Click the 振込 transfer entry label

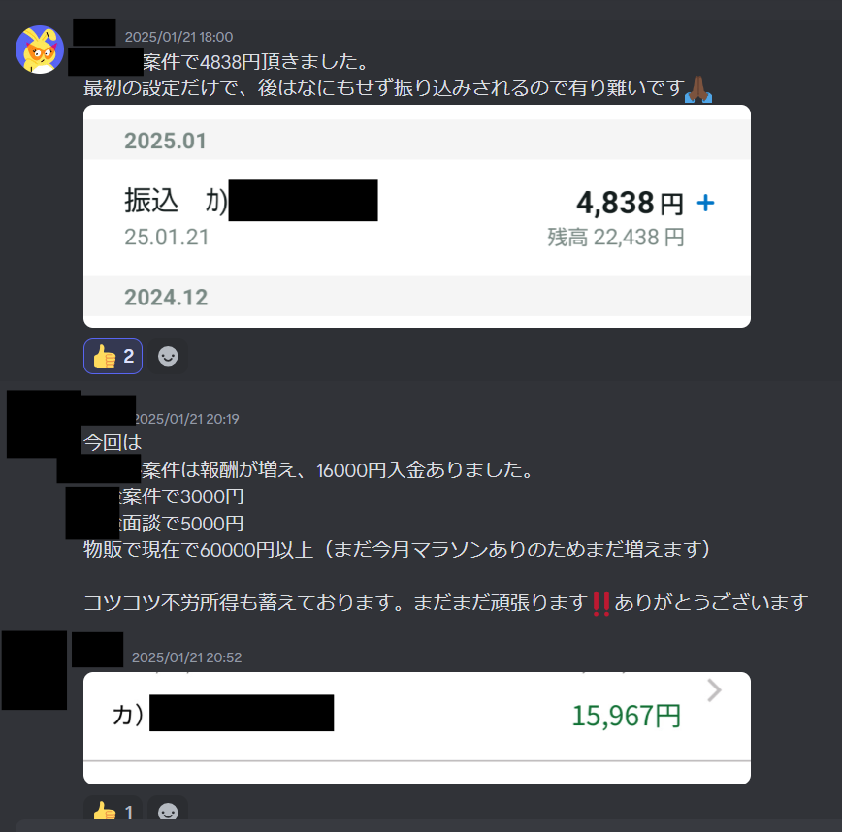pos(151,201)
